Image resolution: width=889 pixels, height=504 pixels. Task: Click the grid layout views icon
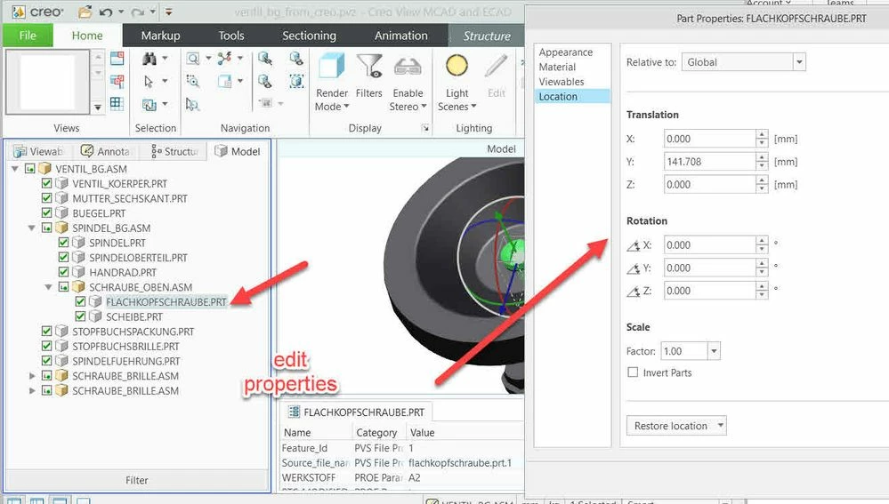[117, 104]
